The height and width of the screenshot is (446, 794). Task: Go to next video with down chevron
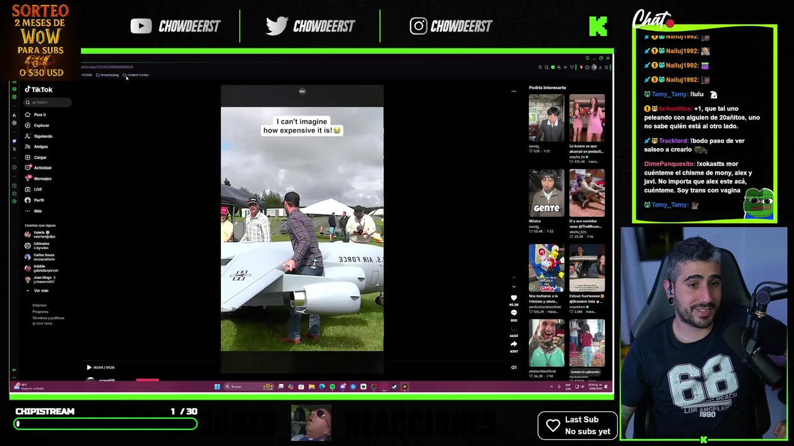514,287
